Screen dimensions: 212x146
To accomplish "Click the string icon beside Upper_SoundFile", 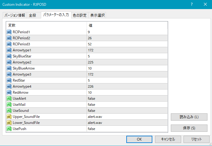I will (x=9, y=117).
